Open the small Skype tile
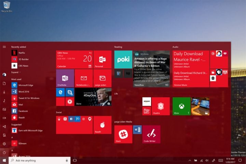The width and height of the screenshot is (246, 164). 70,92
